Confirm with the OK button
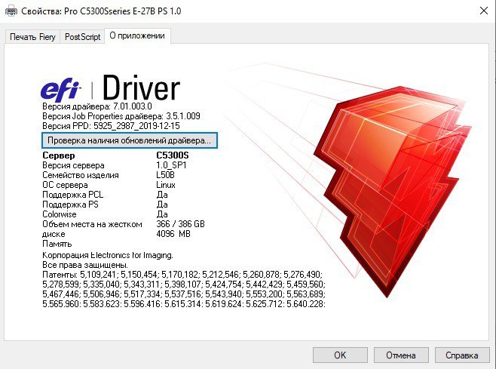 pos(340,355)
